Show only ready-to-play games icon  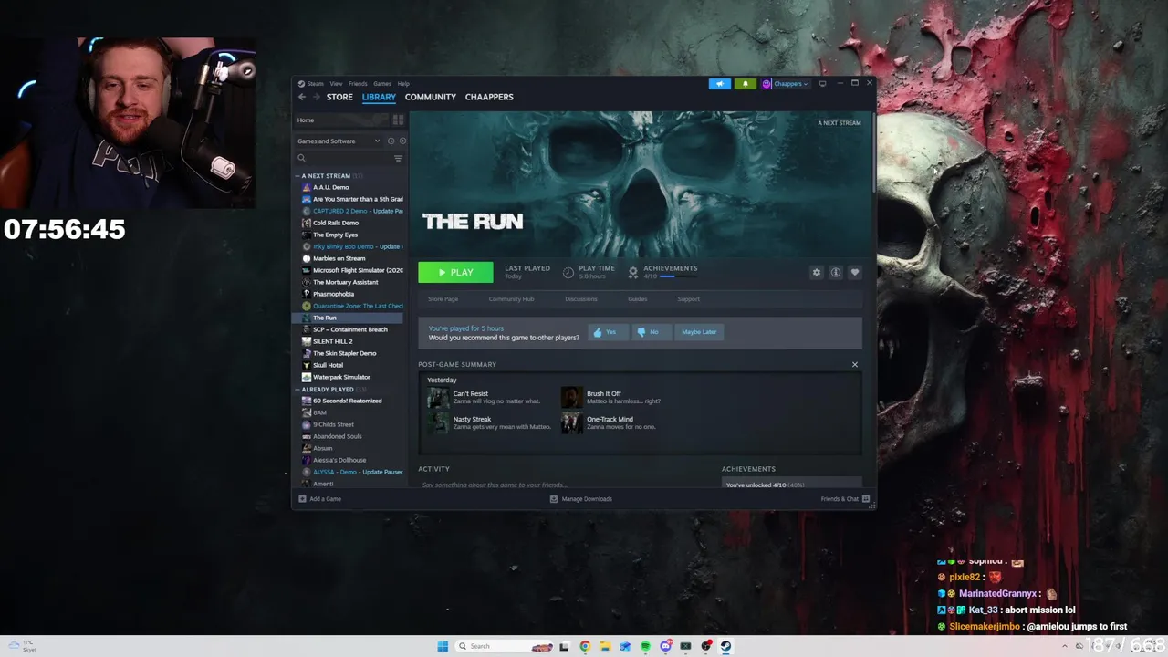[x=402, y=141]
